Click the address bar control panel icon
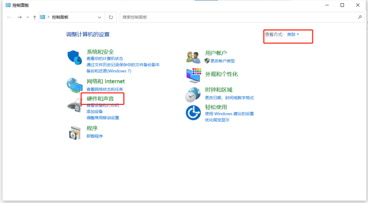The width and height of the screenshot is (368, 203). [42, 17]
